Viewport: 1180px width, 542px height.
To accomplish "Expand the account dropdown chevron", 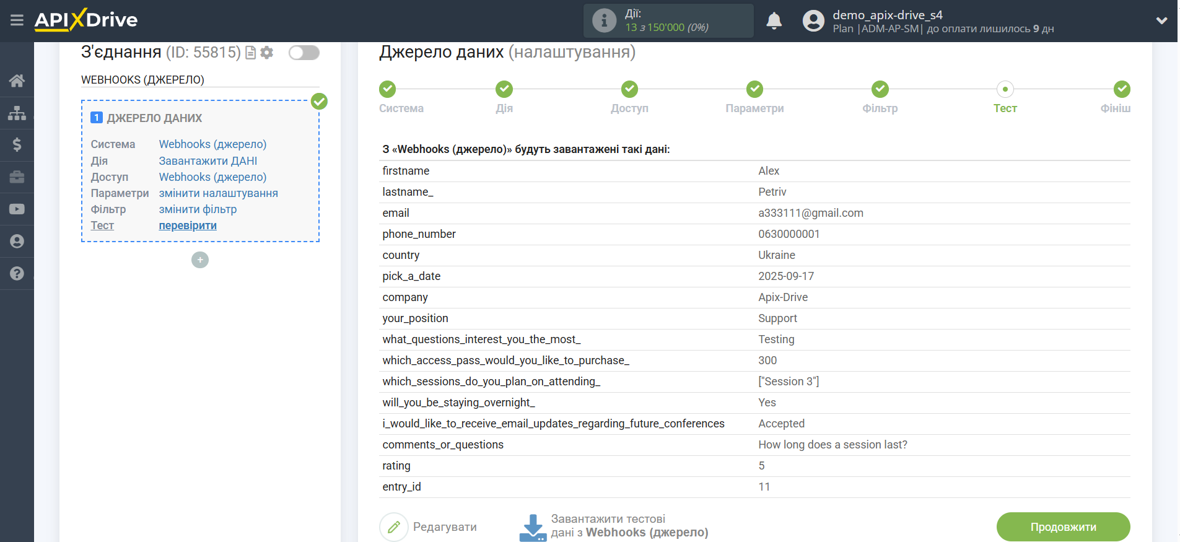I will click(1161, 21).
